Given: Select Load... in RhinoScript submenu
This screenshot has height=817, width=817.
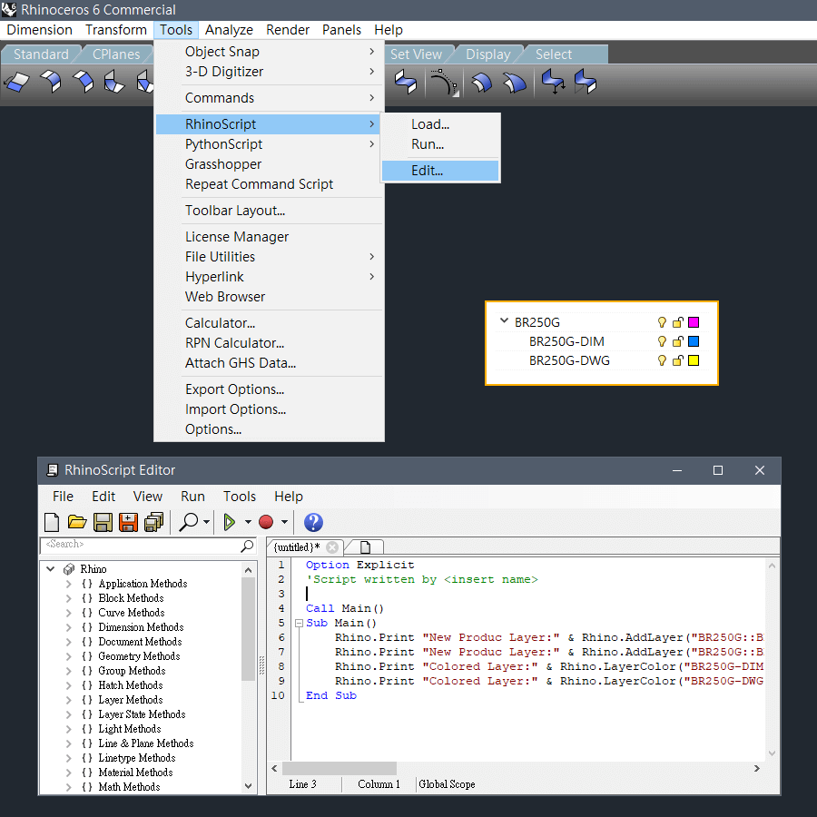Looking at the screenshot, I should tap(440, 124).
